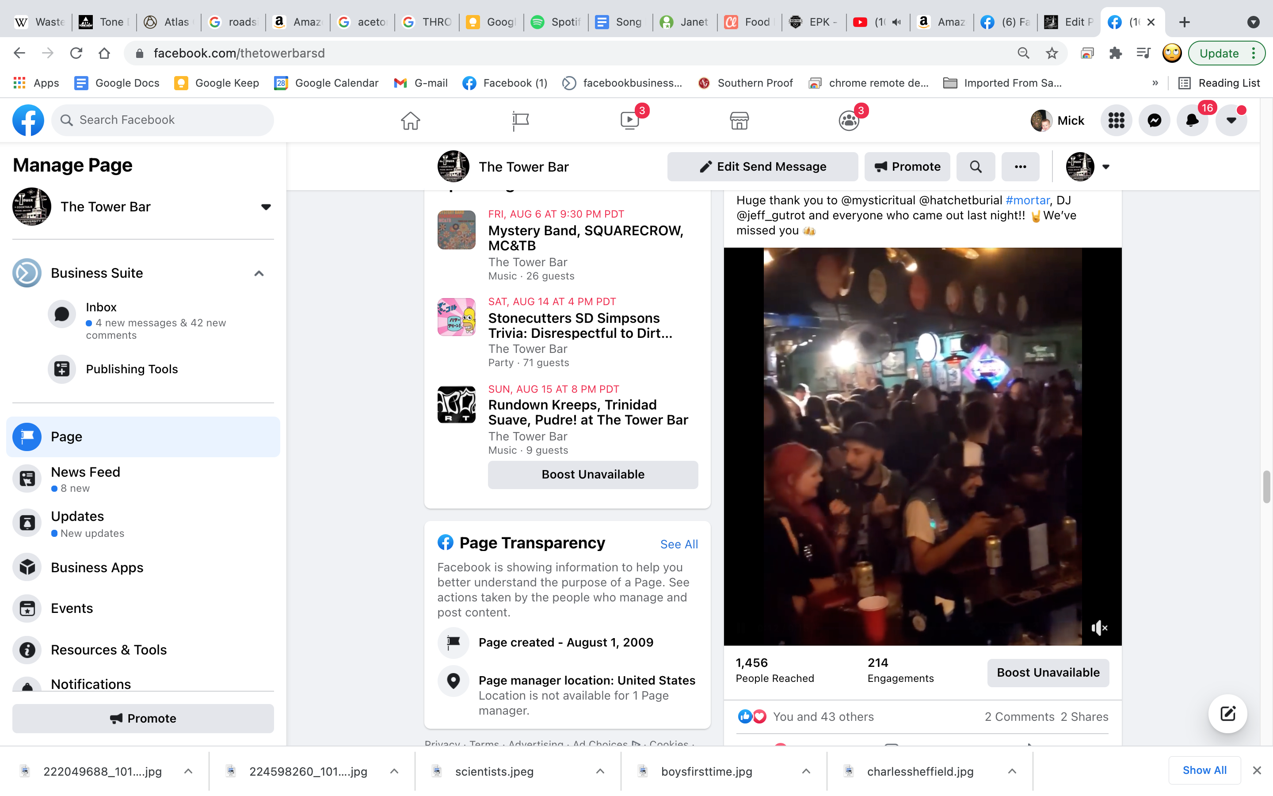View the 2 Comments on the post
The height and width of the screenshot is (796, 1273).
(x=1019, y=717)
